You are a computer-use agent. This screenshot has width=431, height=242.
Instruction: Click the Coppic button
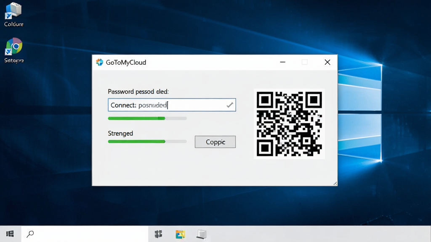pyautogui.click(x=215, y=142)
